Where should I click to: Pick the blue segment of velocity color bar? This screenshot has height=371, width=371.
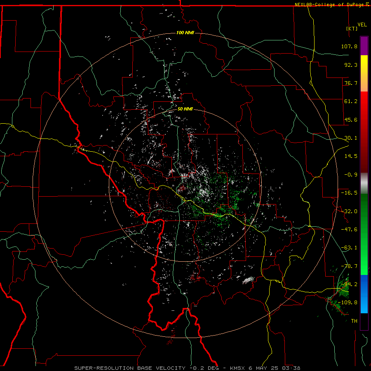tap(364, 294)
